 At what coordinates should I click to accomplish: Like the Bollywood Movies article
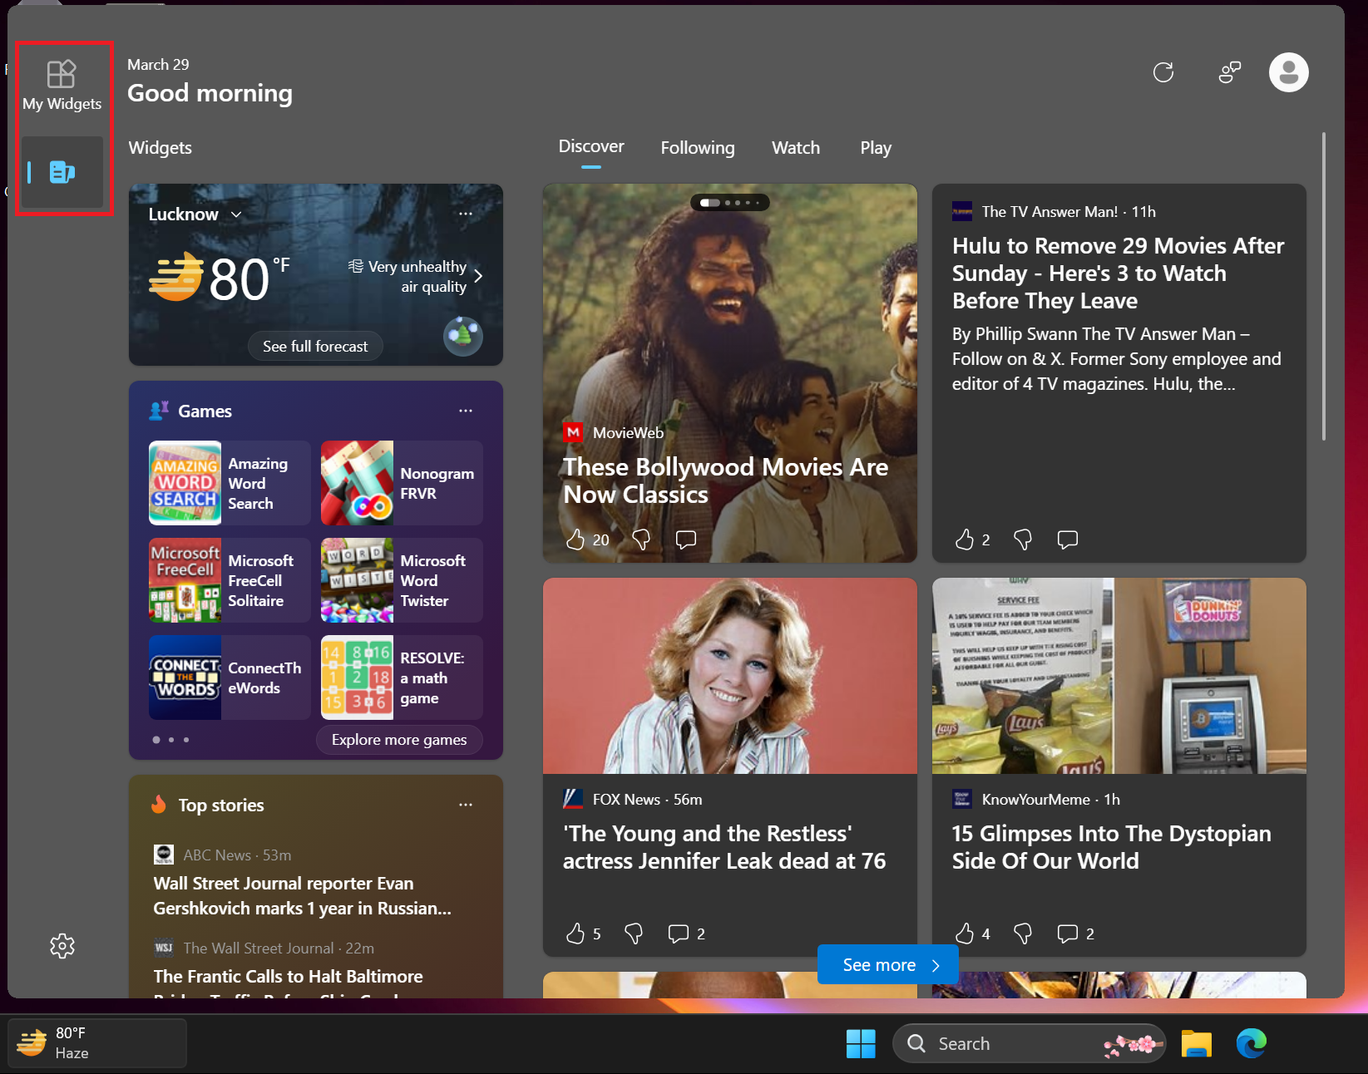(577, 539)
